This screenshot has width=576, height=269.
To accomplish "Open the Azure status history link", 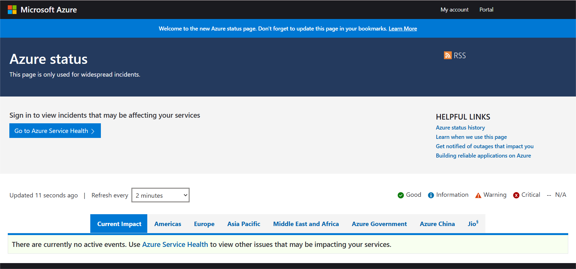I will (x=460, y=128).
